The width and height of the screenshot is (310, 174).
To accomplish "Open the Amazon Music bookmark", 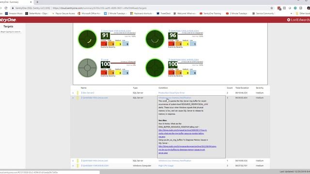I will (14, 14).
